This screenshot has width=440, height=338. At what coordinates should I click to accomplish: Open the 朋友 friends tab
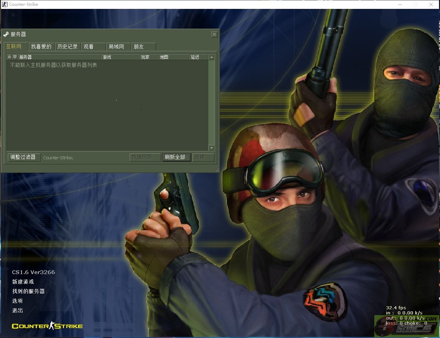click(x=144, y=47)
